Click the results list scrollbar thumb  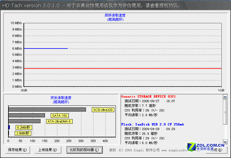click(x=225, y=112)
